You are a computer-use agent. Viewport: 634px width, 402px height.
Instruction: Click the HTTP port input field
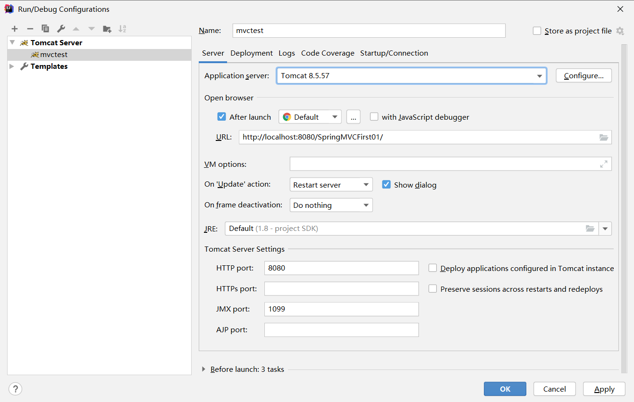[341, 268]
